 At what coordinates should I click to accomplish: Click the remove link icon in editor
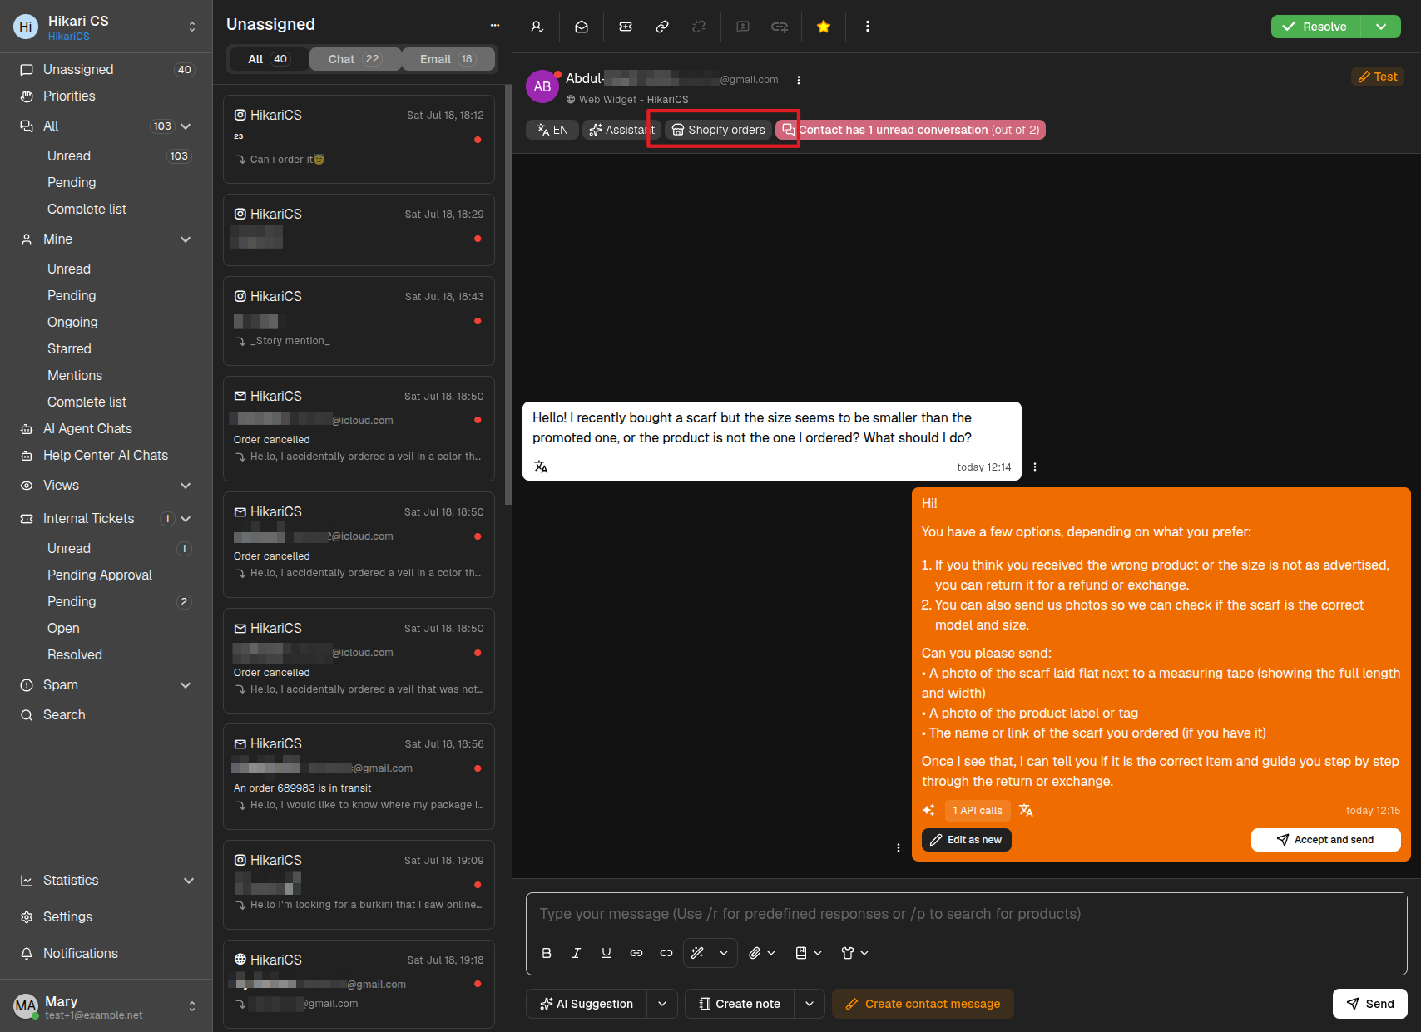coord(666,953)
